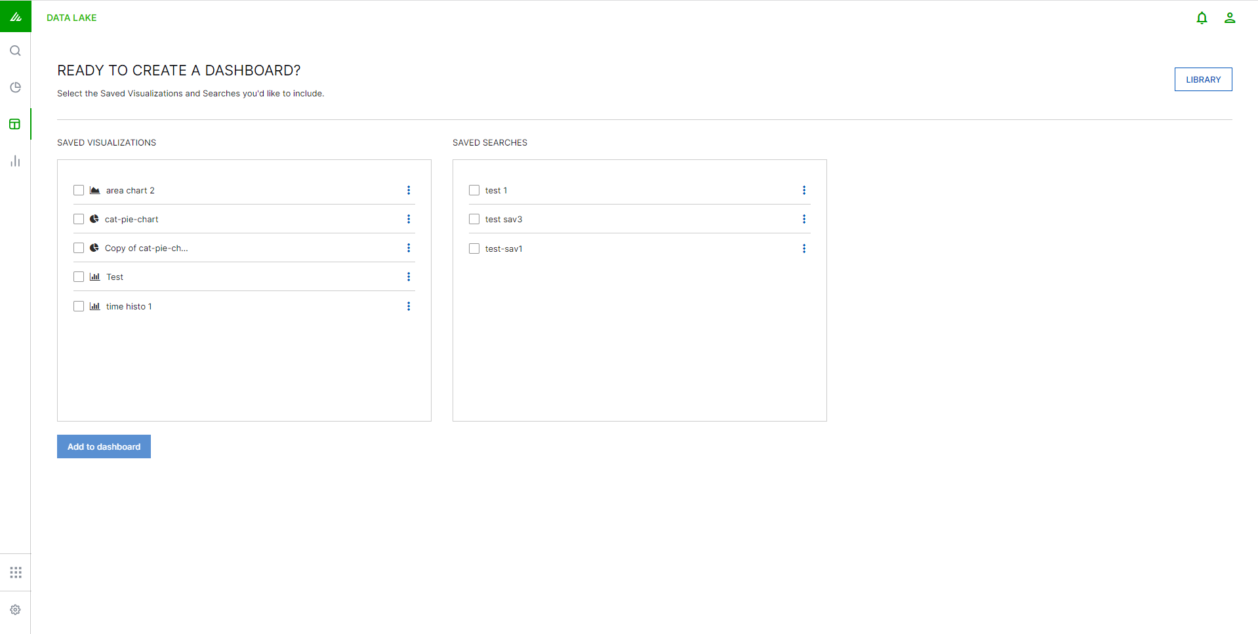
Task: Open the bar chart sidebar icon
Action: (15, 161)
